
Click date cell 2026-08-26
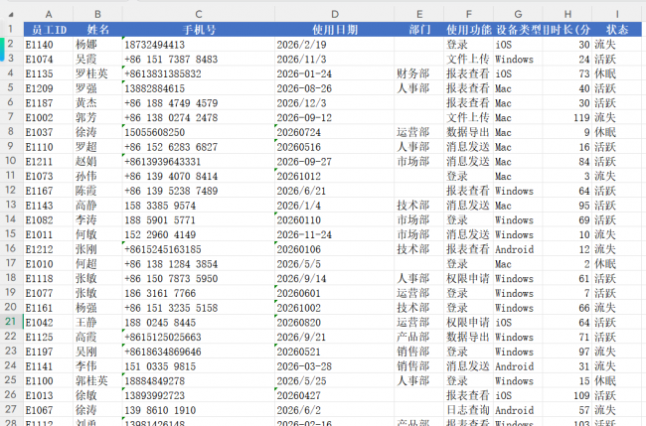coord(335,88)
